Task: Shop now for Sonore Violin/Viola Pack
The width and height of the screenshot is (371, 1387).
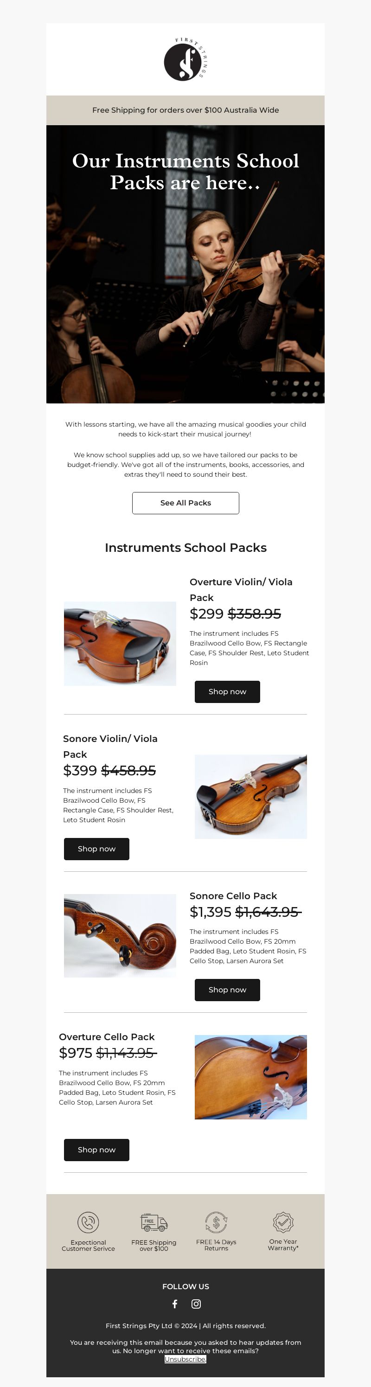Action: click(96, 849)
